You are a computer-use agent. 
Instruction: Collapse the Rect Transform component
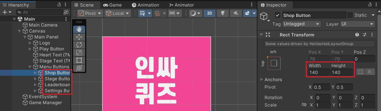coord(261,35)
